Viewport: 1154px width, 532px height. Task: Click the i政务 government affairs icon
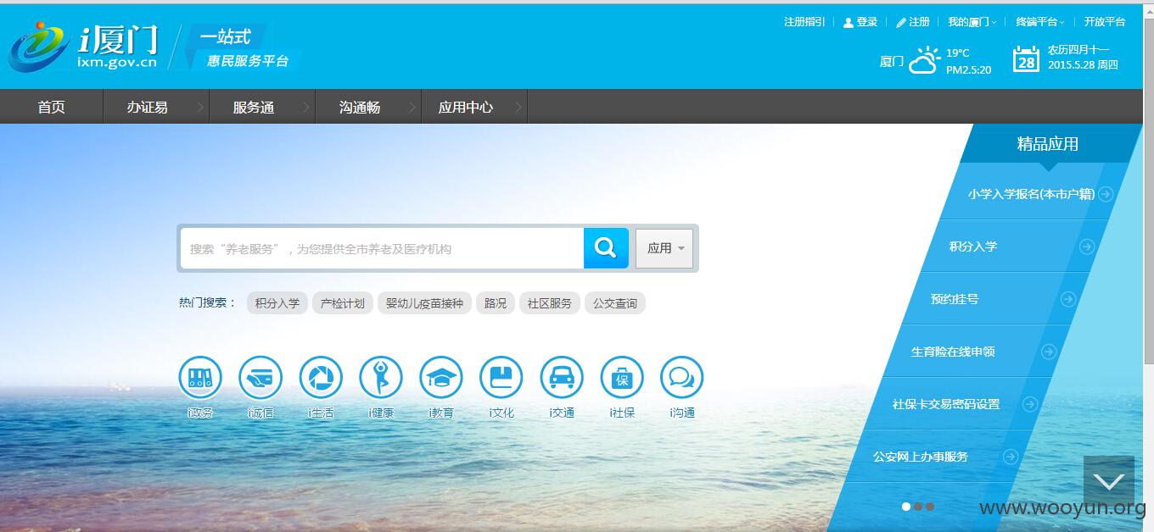(x=200, y=378)
